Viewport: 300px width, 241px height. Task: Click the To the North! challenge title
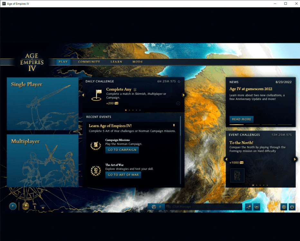click(x=241, y=143)
